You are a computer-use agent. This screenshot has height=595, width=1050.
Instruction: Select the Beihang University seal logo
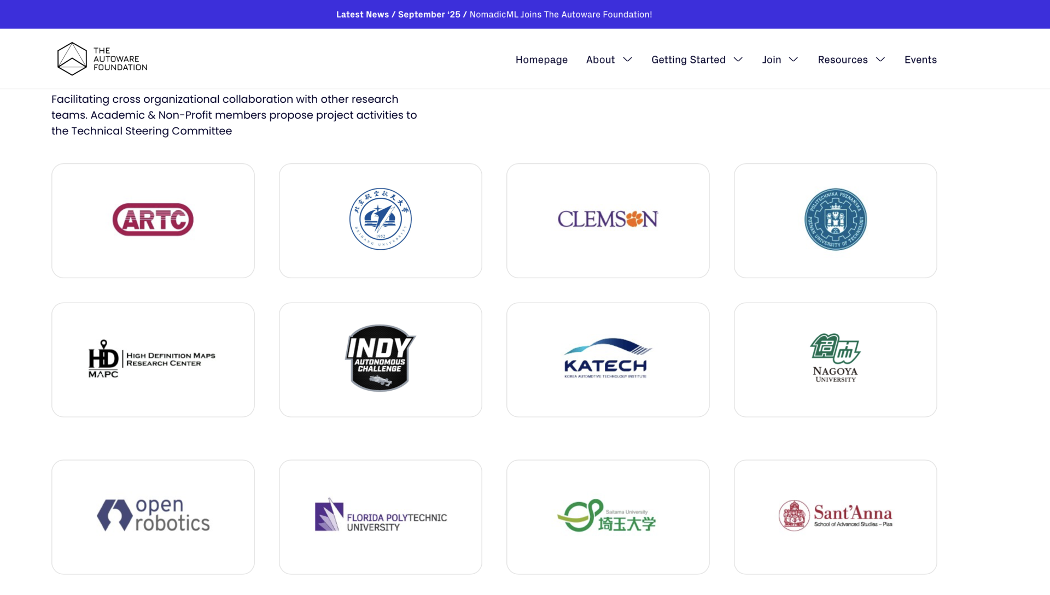coord(380,220)
